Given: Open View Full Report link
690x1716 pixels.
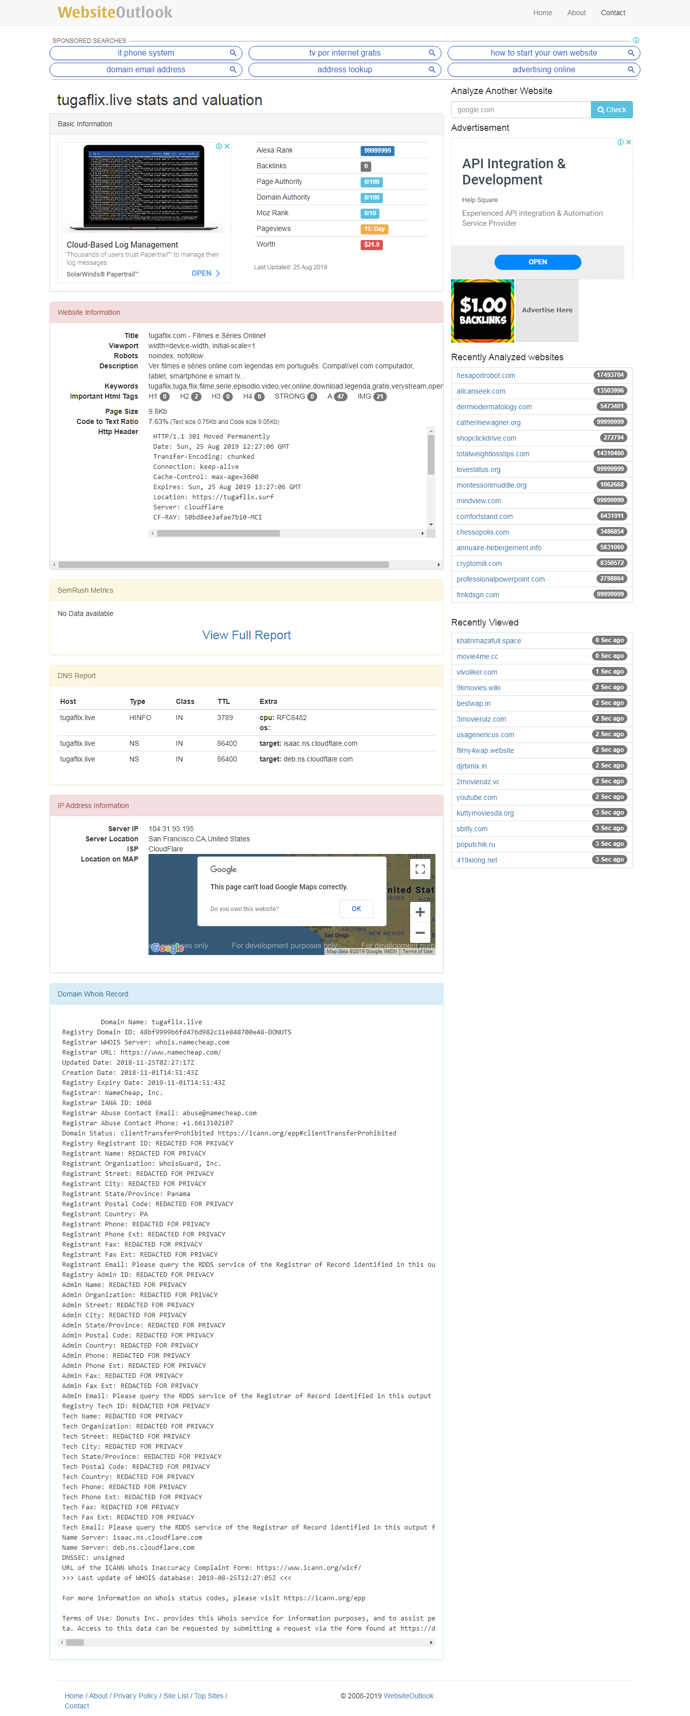Looking at the screenshot, I should click(x=247, y=636).
